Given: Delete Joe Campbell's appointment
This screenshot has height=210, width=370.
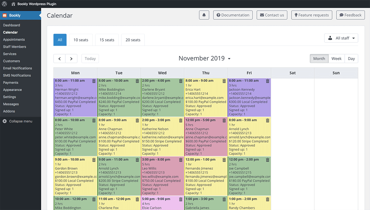Looking at the screenshot, I should tap(267, 160).
